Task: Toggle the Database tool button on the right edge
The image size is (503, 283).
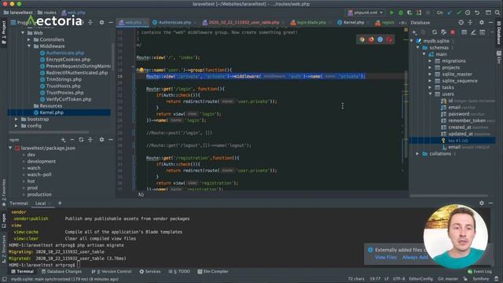Action: pyautogui.click(x=499, y=33)
